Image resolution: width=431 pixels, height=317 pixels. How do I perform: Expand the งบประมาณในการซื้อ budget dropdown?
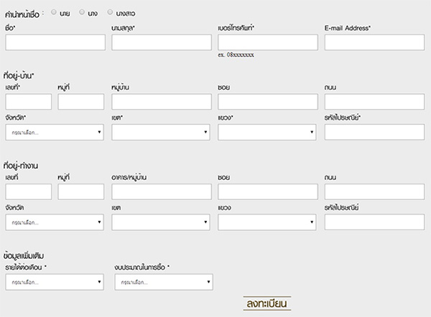coord(163,282)
